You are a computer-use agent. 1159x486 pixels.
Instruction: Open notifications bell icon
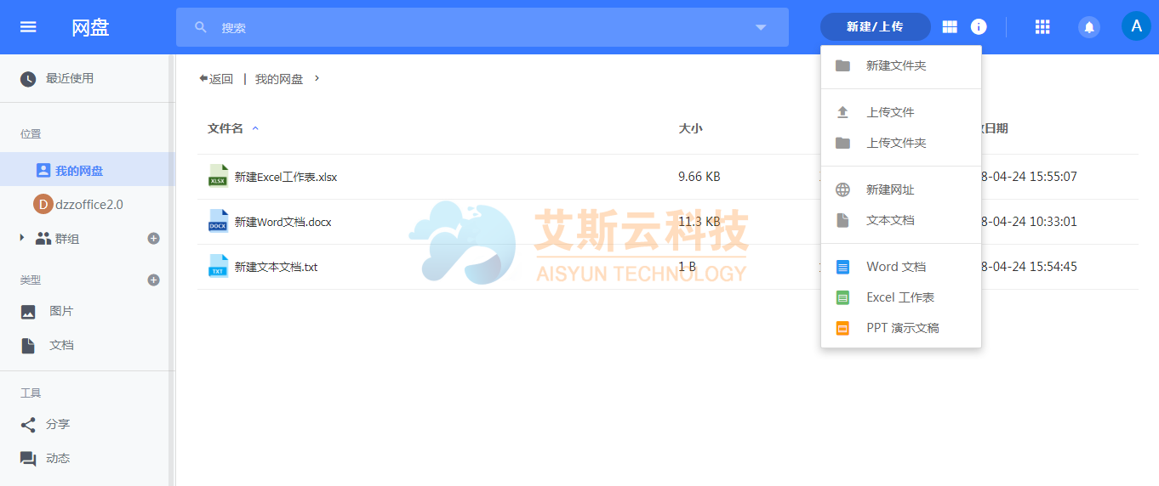(1088, 27)
